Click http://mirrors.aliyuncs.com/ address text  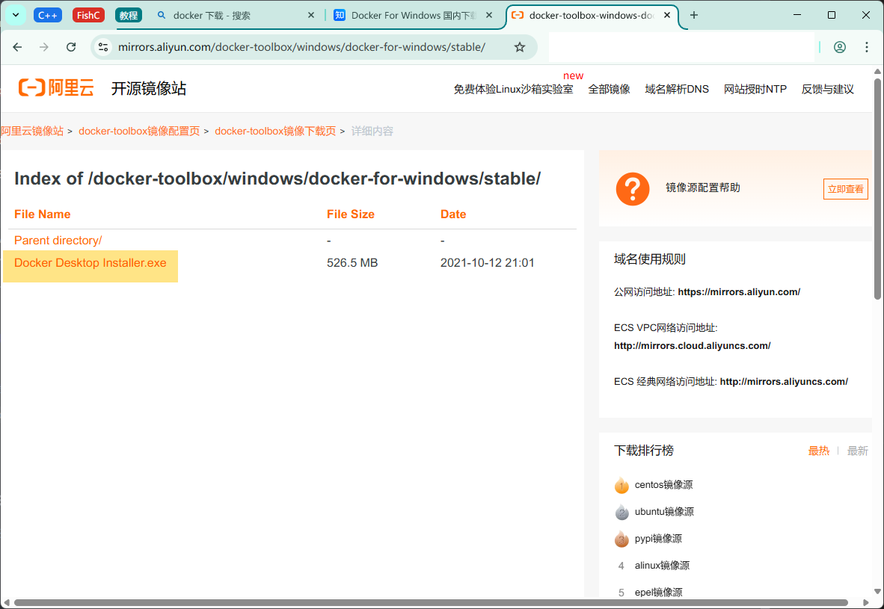coord(784,381)
